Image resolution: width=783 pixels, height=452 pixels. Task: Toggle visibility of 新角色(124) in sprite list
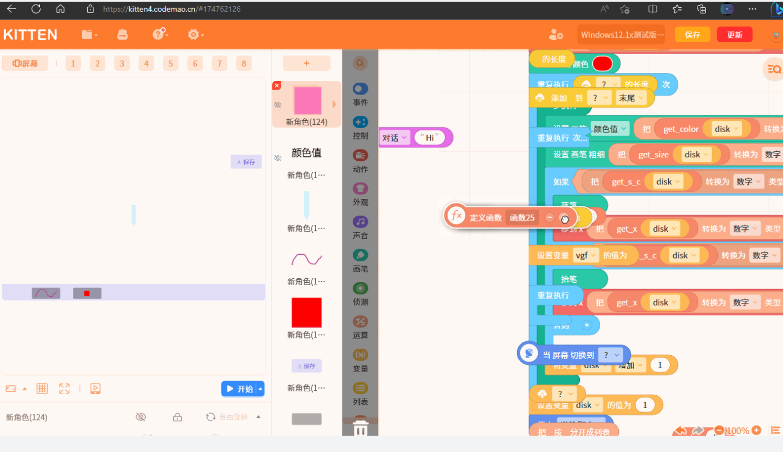278,105
